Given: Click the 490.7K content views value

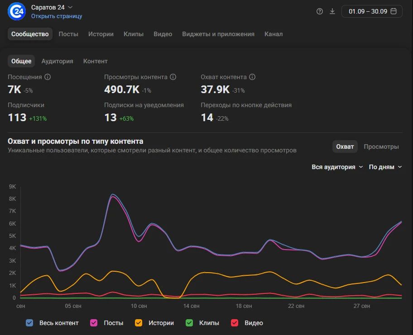Looking at the screenshot, I should [x=122, y=90].
